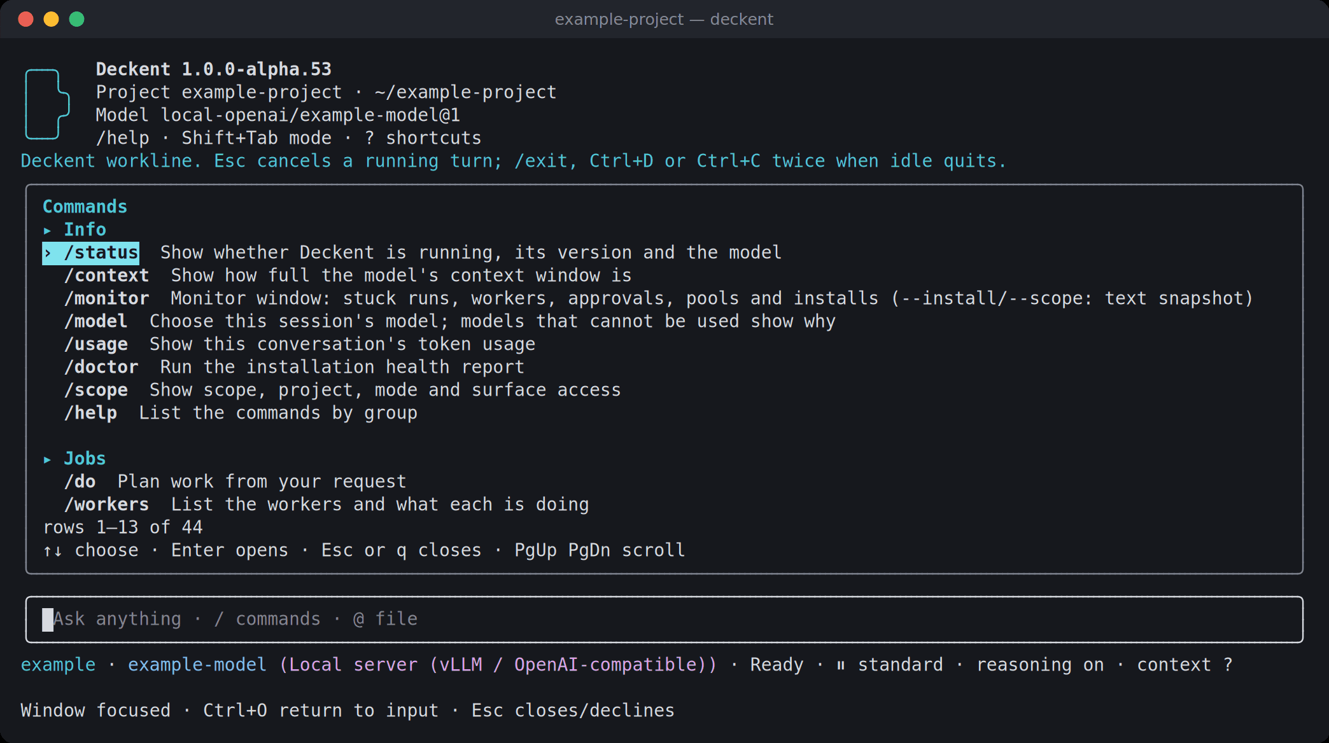Click the example project name in status bar

click(x=58, y=665)
